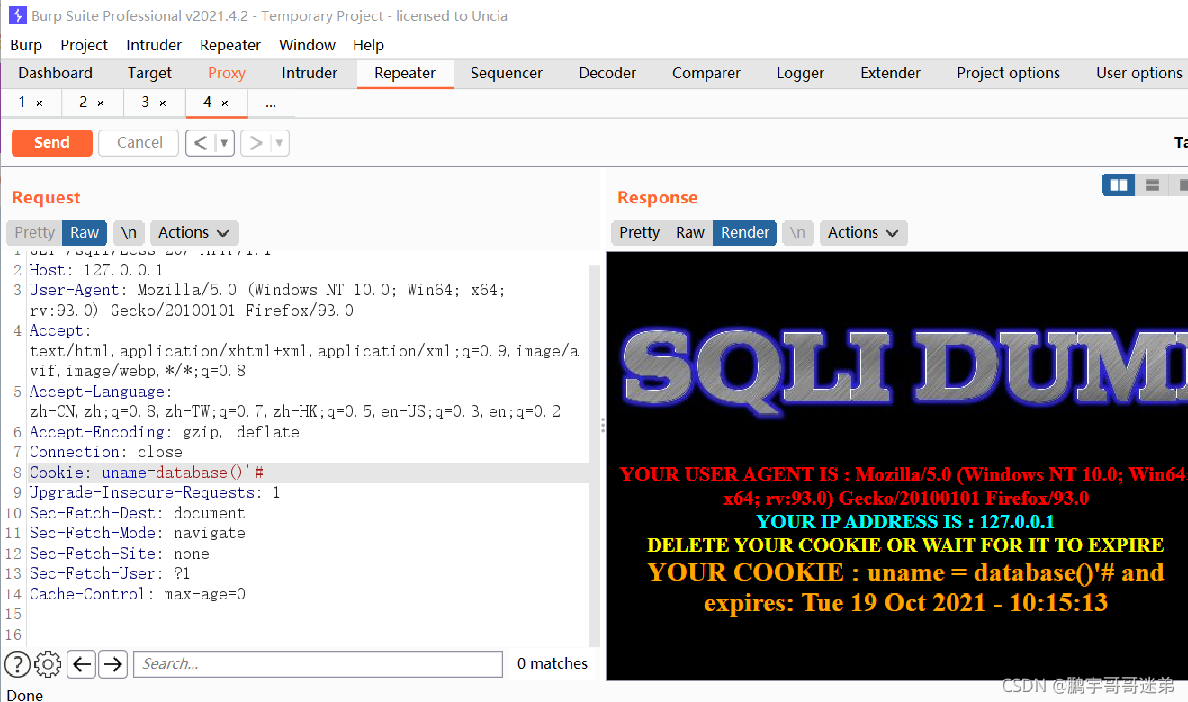The width and height of the screenshot is (1188, 702).
Task: Add new Repeater tab with ellipsis
Action: point(271,103)
